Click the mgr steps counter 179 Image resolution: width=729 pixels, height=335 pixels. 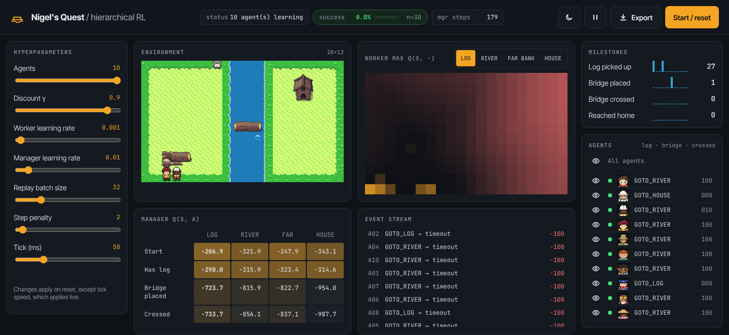click(467, 17)
